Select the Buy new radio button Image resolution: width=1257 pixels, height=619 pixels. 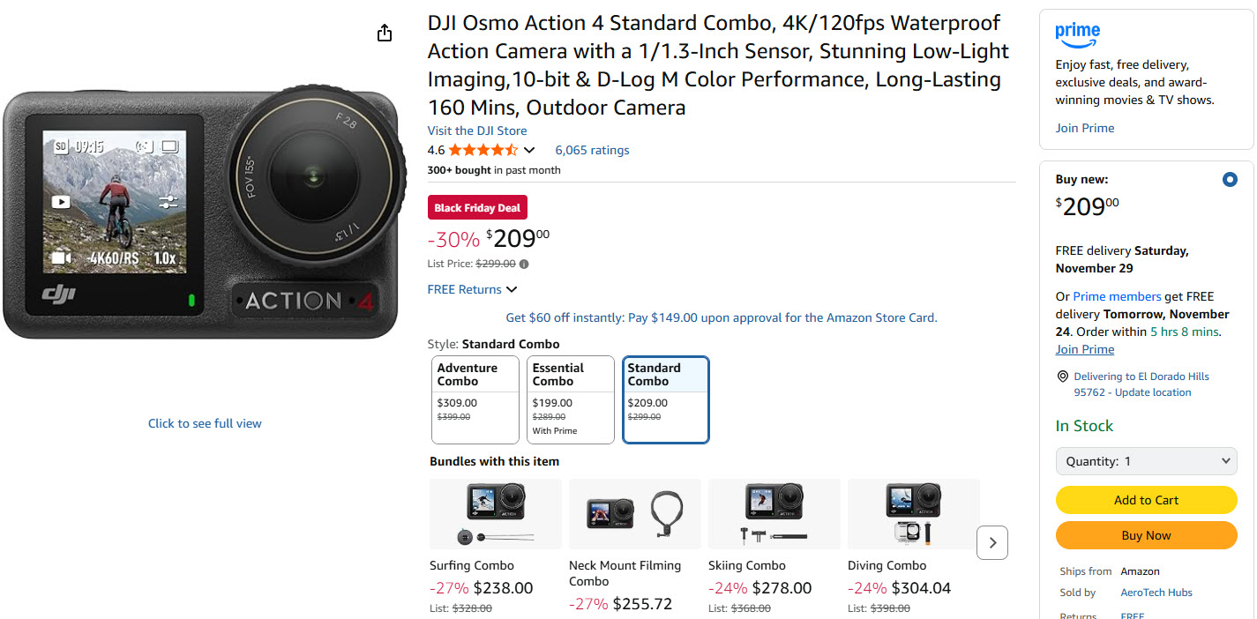[1230, 180]
